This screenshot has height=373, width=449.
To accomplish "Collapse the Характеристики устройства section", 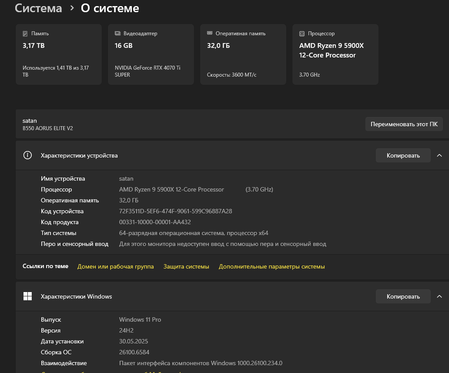I will pos(439,155).
